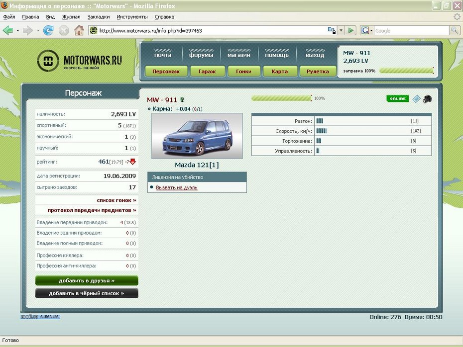This screenshot has height=347, width=463.
Task: Expand the address bar URL history dropdown
Action: tap(341, 30)
